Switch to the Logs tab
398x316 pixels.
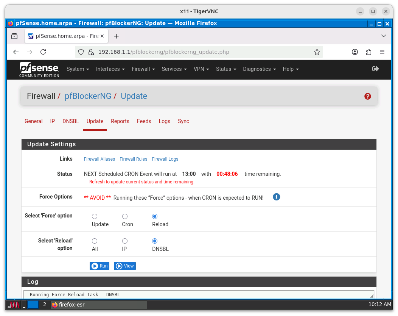coord(165,121)
